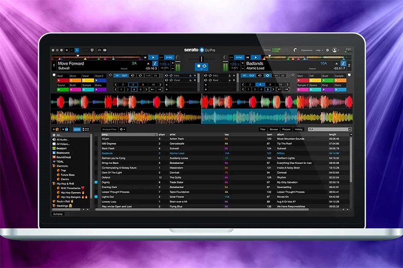Open the Help dropdown menu
This screenshot has height=268, width=403.
pos(319,50)
